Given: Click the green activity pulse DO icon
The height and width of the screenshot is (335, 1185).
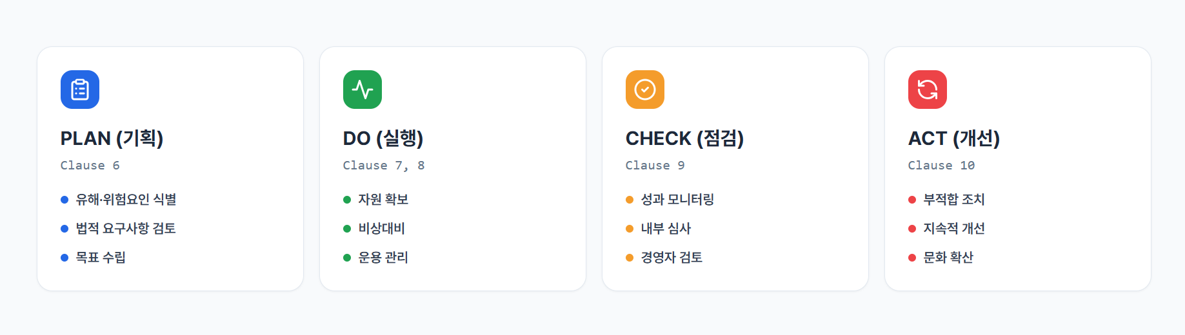Looking at the screenshot, I should [363, 90].
